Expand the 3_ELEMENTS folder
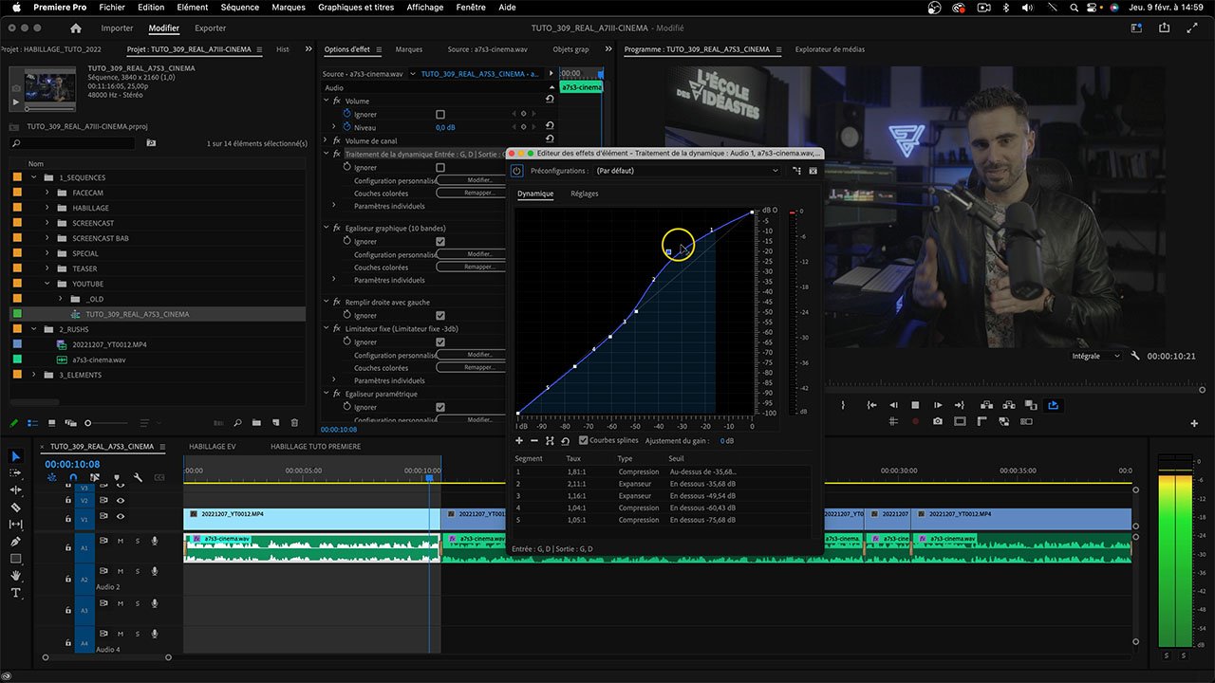The height and width of the screenshot is (683, 1215). click(34, 375)
